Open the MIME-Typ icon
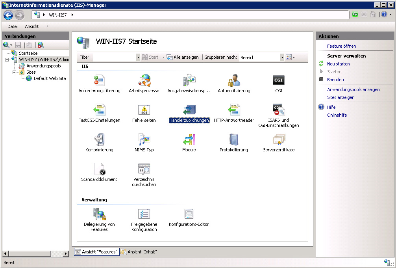Screen dimensions: 396x268 (x=144, y=140)
